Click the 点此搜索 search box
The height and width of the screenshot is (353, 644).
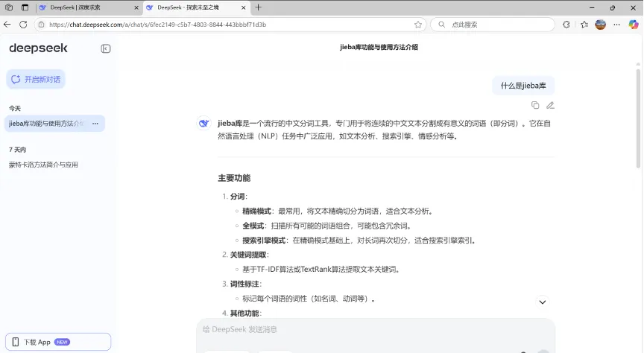pos(493,25)
